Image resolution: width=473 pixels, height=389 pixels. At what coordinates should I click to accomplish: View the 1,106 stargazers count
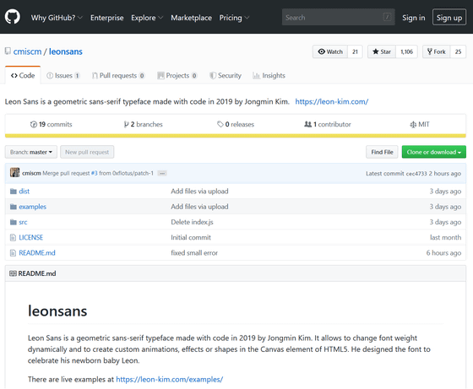point(406,51)
